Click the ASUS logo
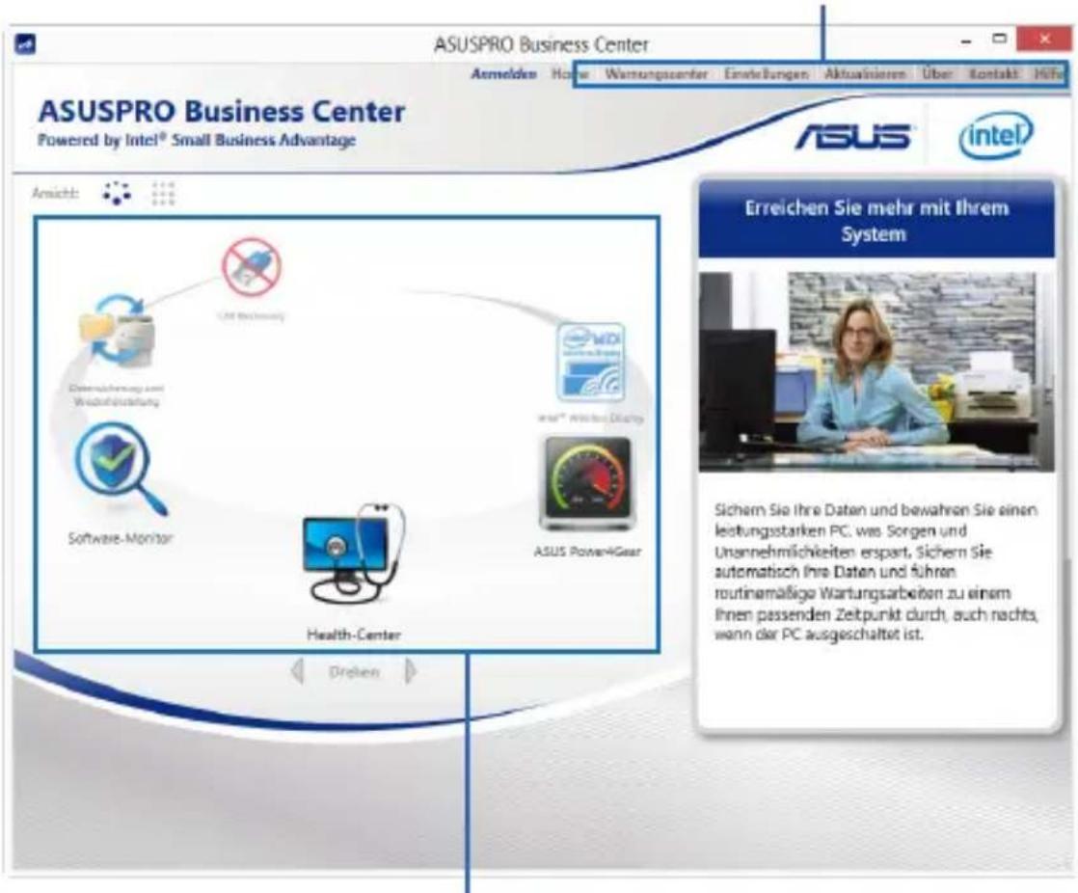This screenshot has height=893, width=1078. [853, 136]
